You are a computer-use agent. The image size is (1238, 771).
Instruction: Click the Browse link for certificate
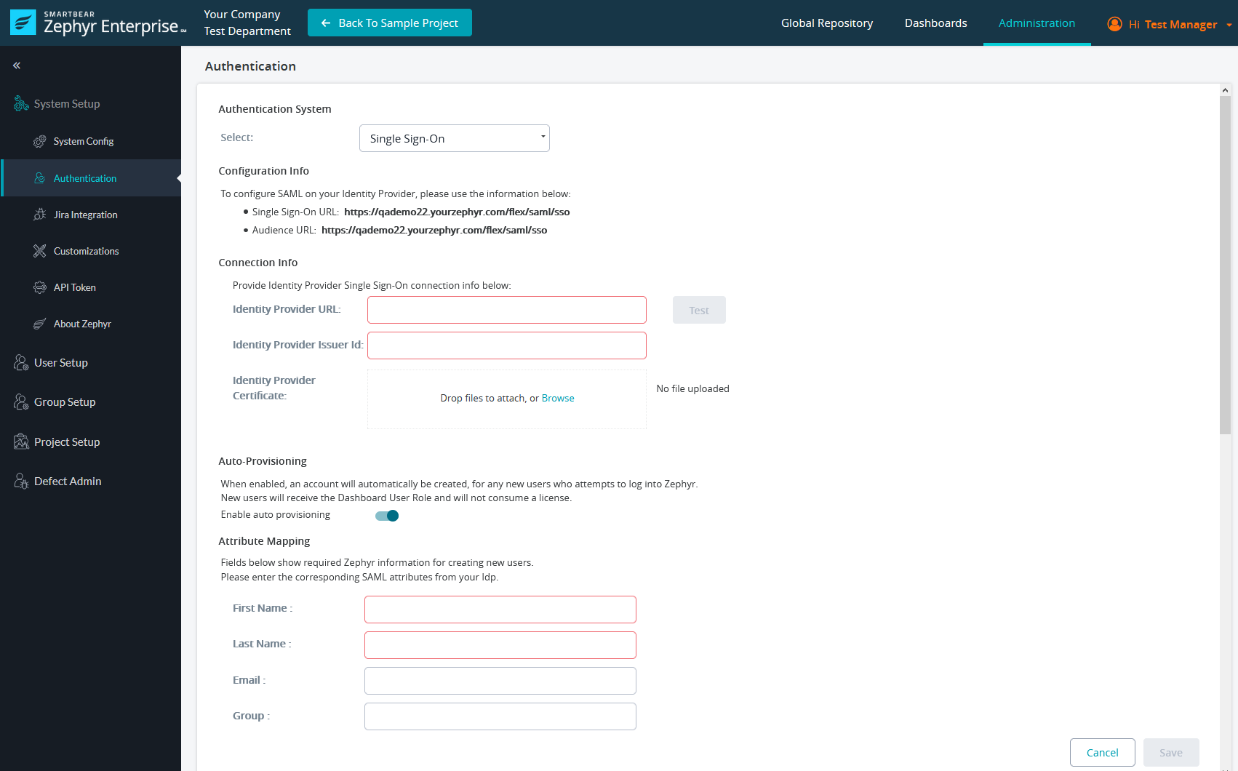[558, 398]
